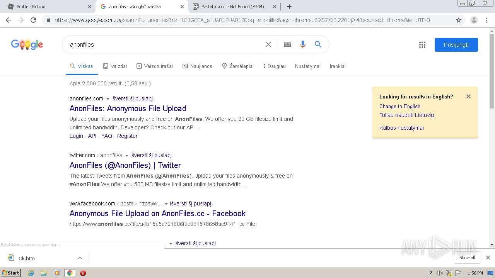
Task: Open the Google apps grid
Action: (422, 45)
